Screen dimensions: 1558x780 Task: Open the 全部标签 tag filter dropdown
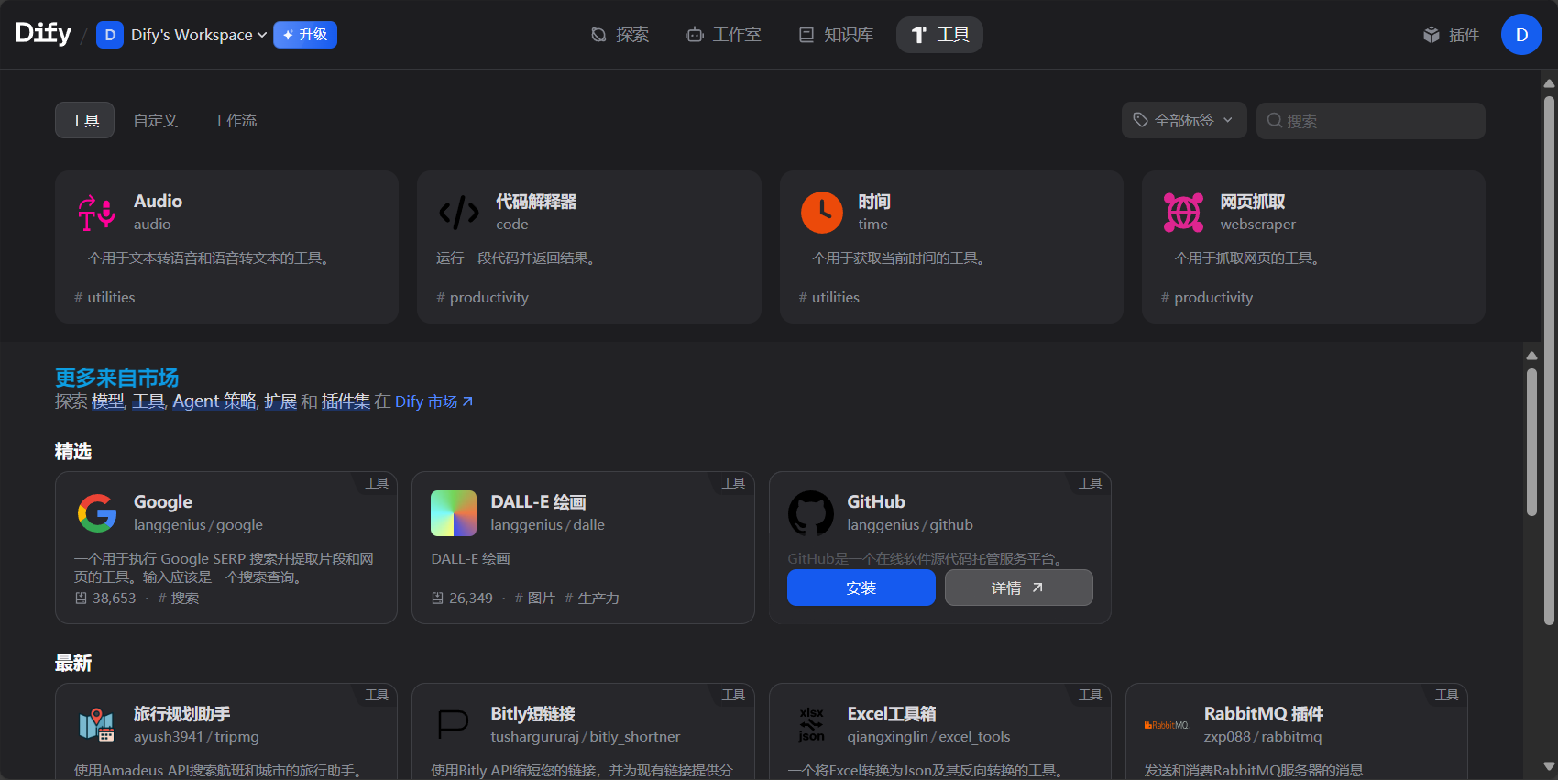coord(1184,120)
